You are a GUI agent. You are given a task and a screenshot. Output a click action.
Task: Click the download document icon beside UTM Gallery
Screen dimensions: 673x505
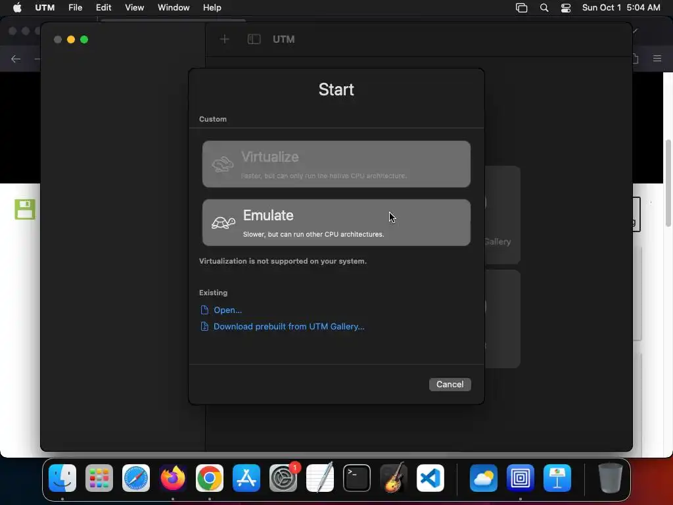pos(204,326)
